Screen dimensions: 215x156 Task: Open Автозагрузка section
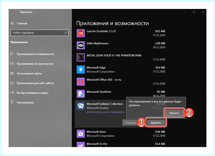click(x=25, y=103)
